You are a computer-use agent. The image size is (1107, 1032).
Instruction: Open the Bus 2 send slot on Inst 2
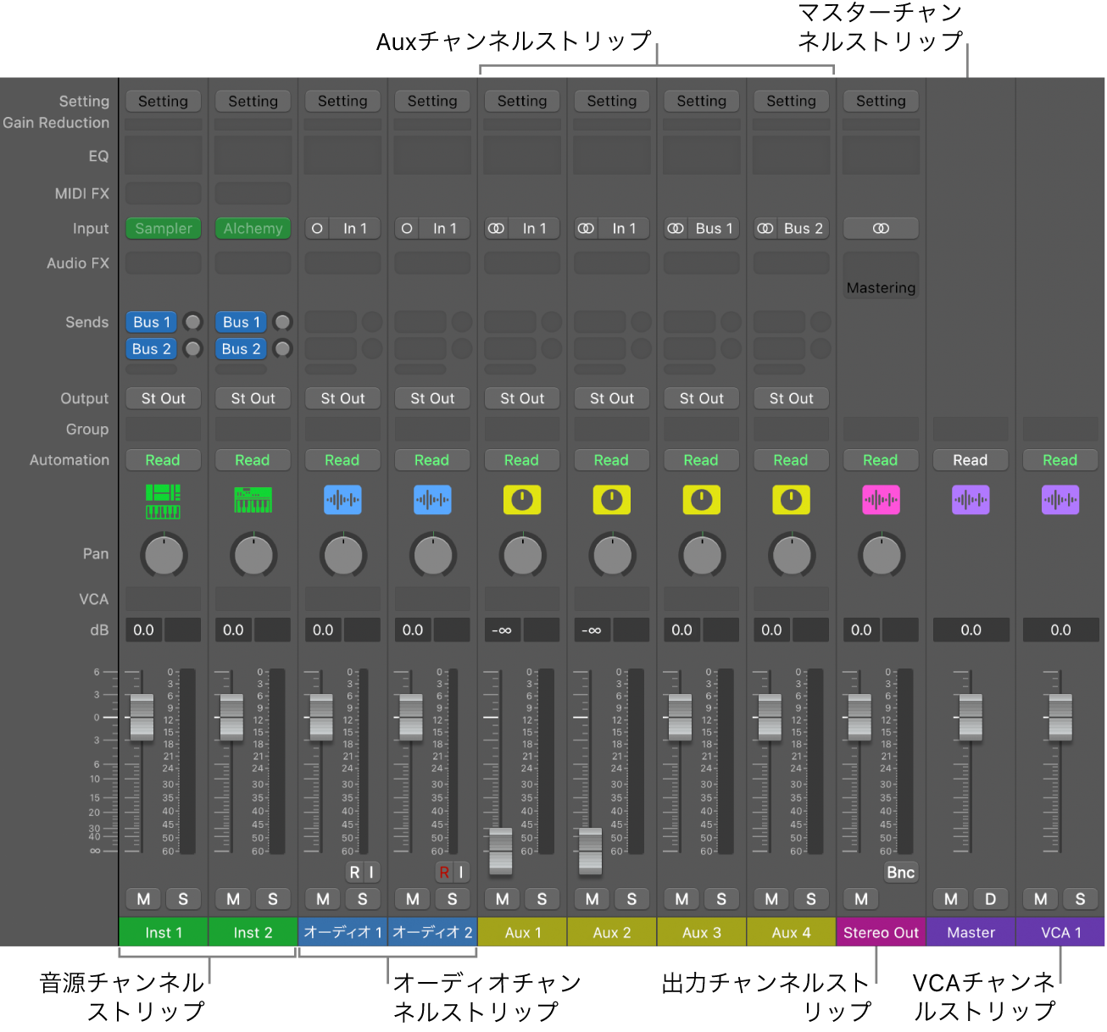click(x=240, y=348)
